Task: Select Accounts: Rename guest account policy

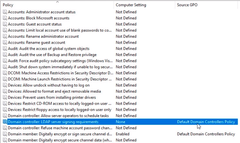Action: click(36, 42)
